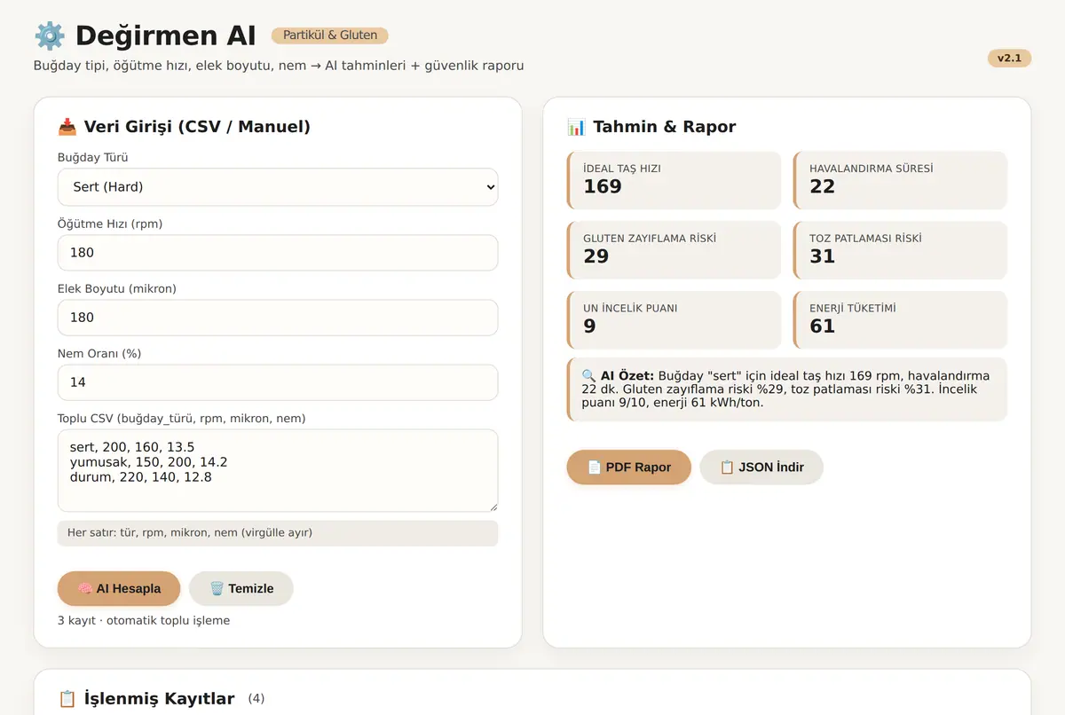The image size is (1065, 715).
Task: Open the Buğday Türü dropdown
Action: pos(278,187)
